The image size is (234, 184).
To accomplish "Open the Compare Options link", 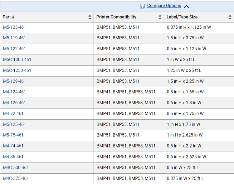I will point(164,6).
